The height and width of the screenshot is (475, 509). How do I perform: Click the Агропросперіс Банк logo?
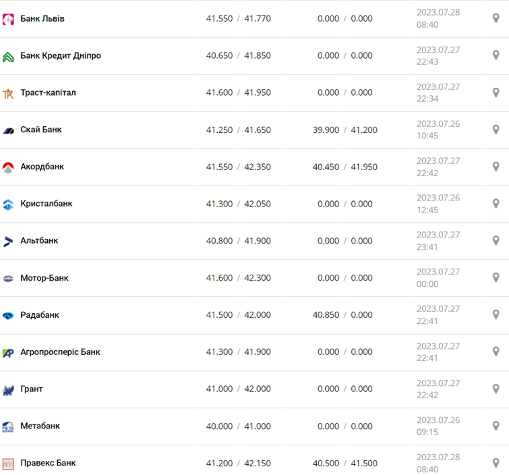click(x=8, y=352)
